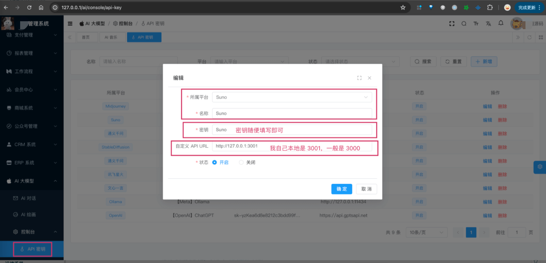Click the 取消 button in the dialog
This screenshot has width=546, height=263.
(366, 189)
